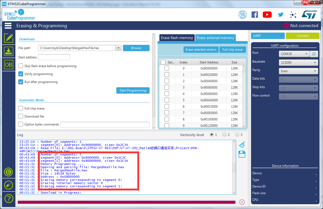Select the Erasing & Programming download icon

point(8,51)
